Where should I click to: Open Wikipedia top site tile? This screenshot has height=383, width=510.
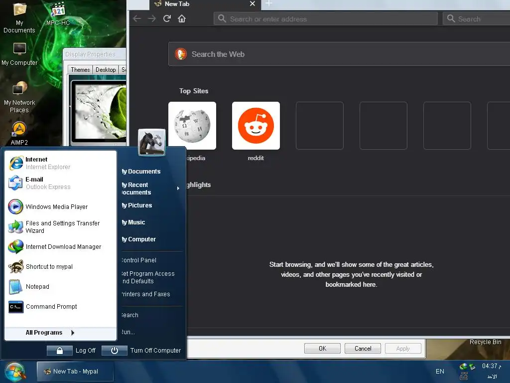(192, 126)
